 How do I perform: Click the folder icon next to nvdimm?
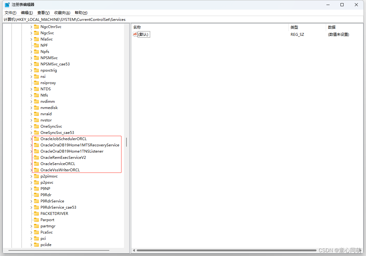tap(36, 102)
